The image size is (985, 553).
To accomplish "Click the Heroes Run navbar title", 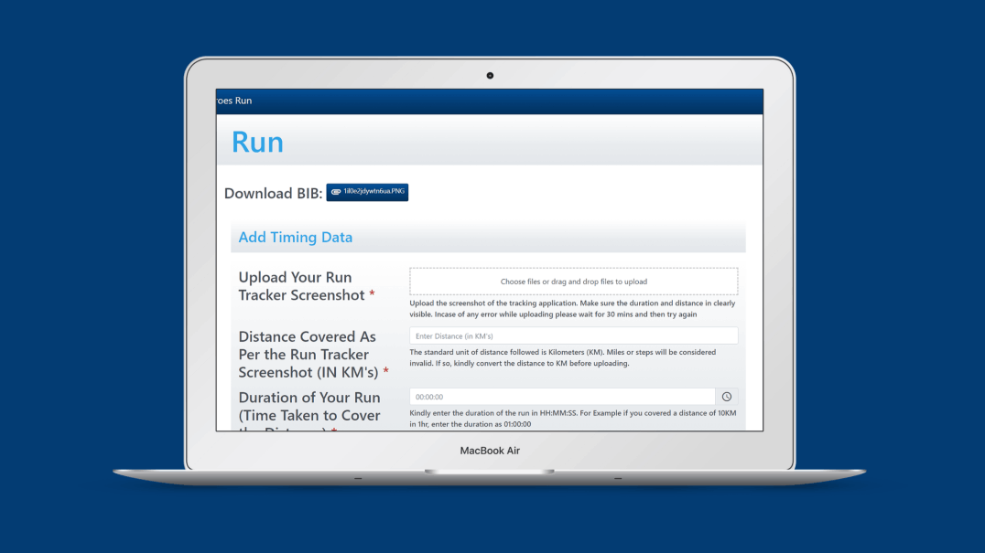I will 234,101.
